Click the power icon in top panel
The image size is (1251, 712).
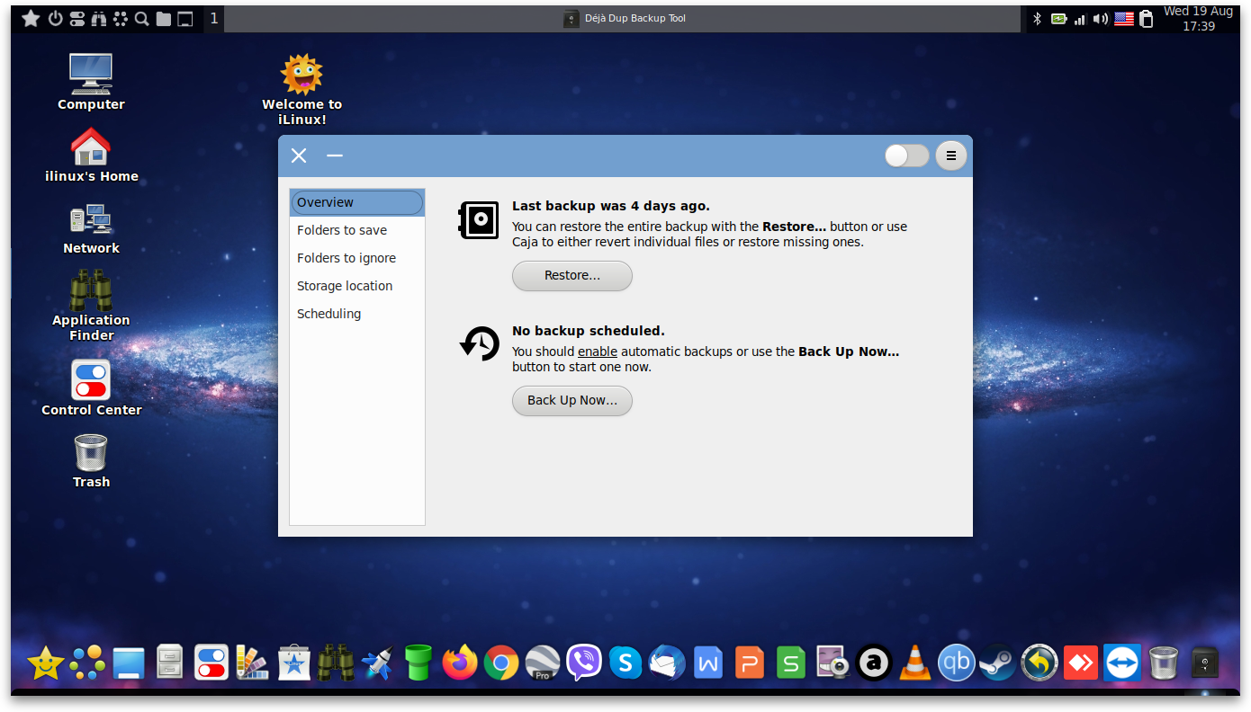tap(56, 18)
